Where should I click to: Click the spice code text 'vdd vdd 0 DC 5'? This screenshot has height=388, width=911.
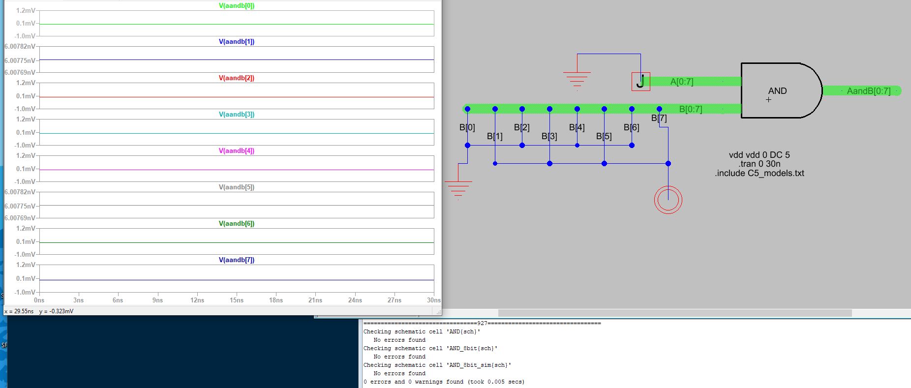pos(759,155)
